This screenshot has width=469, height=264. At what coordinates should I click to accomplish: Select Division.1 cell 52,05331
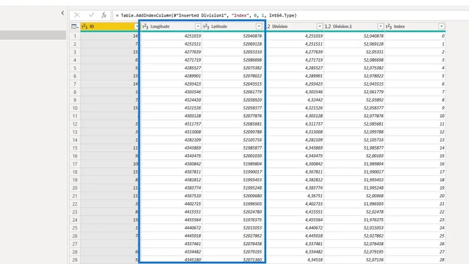tap(354, 52)
